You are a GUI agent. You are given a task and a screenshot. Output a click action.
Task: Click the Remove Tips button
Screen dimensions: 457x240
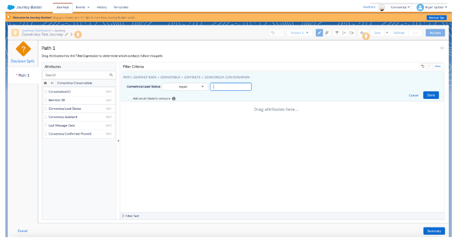click(x=437, y=18)
